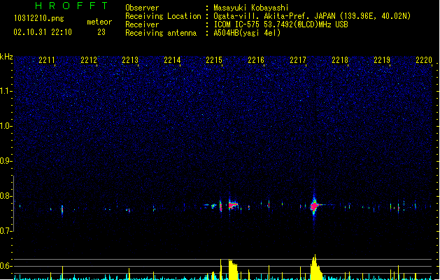Click the 0.6 kHz axis label
The height and width of the screenshot is (280, 440).
click(6, 266)
